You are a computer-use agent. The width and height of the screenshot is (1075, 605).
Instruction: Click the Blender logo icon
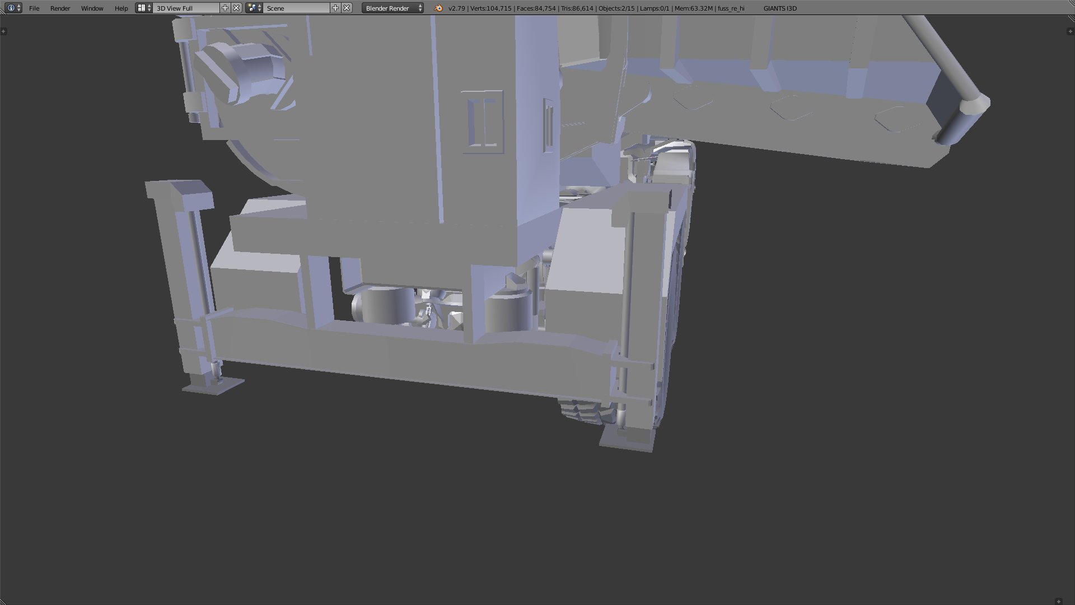438,8
